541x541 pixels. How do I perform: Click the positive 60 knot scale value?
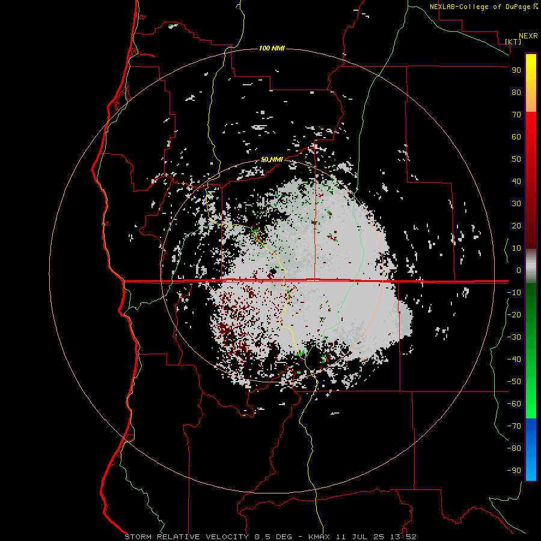tap(516, 136)
